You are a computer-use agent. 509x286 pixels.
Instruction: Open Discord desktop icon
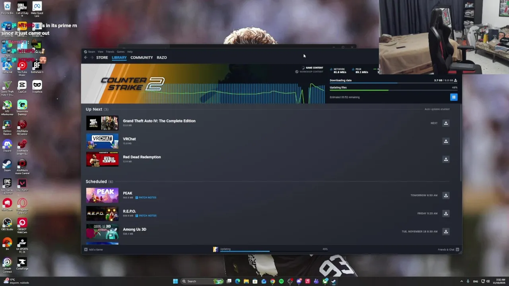[x=7, y=146]
